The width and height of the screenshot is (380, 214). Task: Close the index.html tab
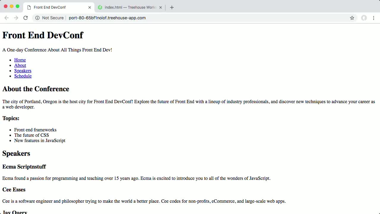point(160,7)
